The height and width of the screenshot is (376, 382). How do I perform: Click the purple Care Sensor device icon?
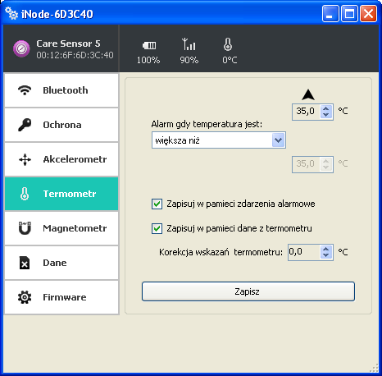21,48
